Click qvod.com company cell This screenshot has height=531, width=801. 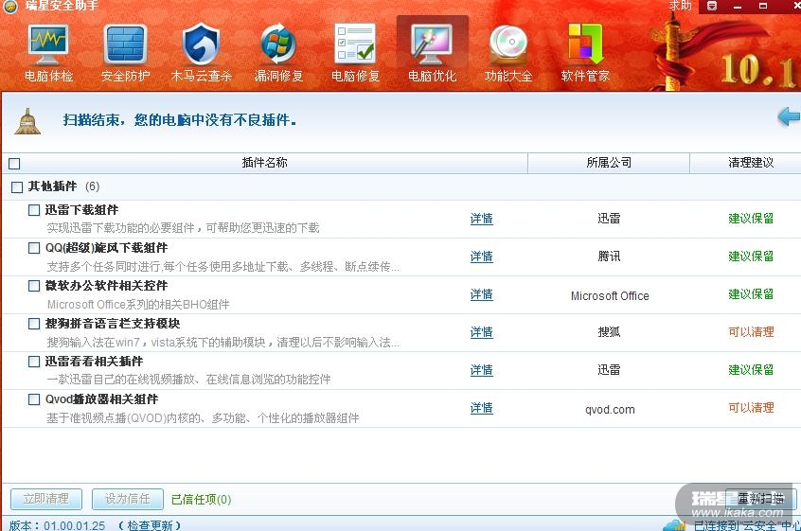[610, 410]
